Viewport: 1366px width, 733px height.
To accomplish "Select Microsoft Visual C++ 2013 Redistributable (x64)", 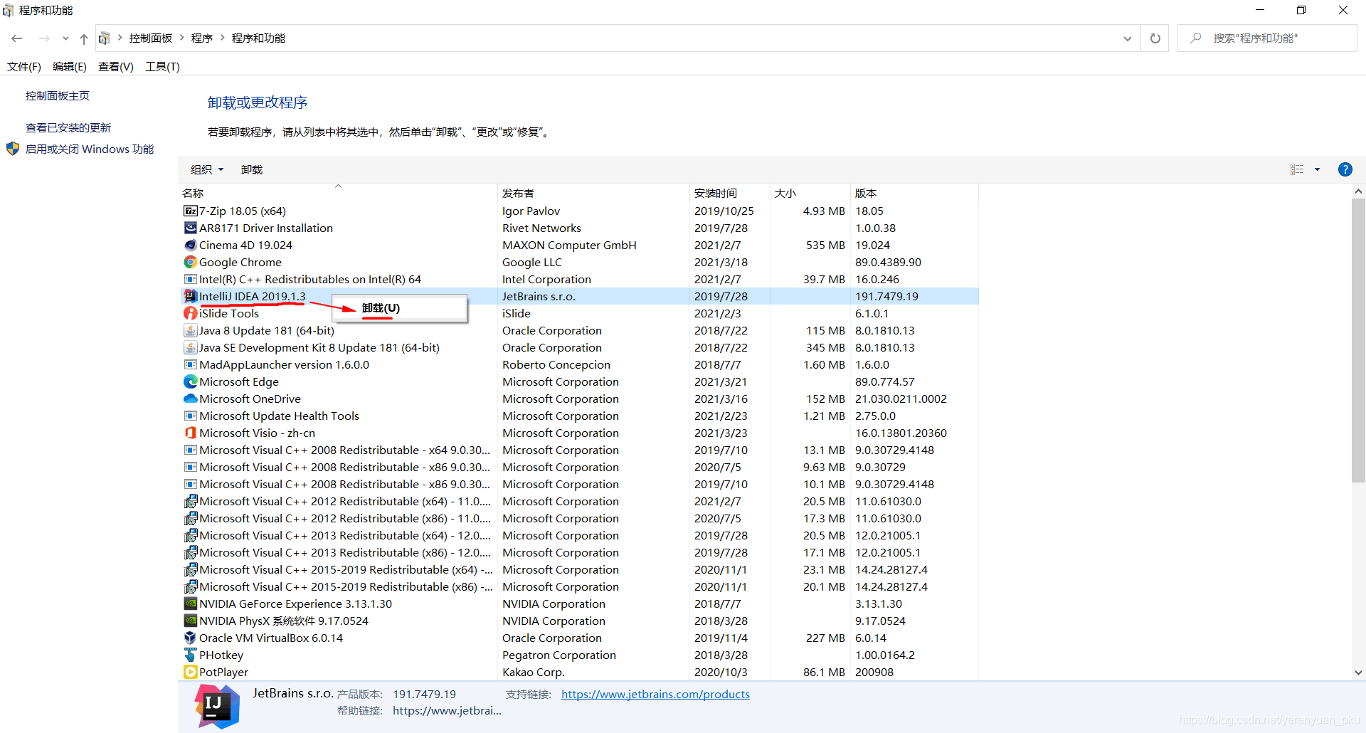I will click(x=579, y=535).
